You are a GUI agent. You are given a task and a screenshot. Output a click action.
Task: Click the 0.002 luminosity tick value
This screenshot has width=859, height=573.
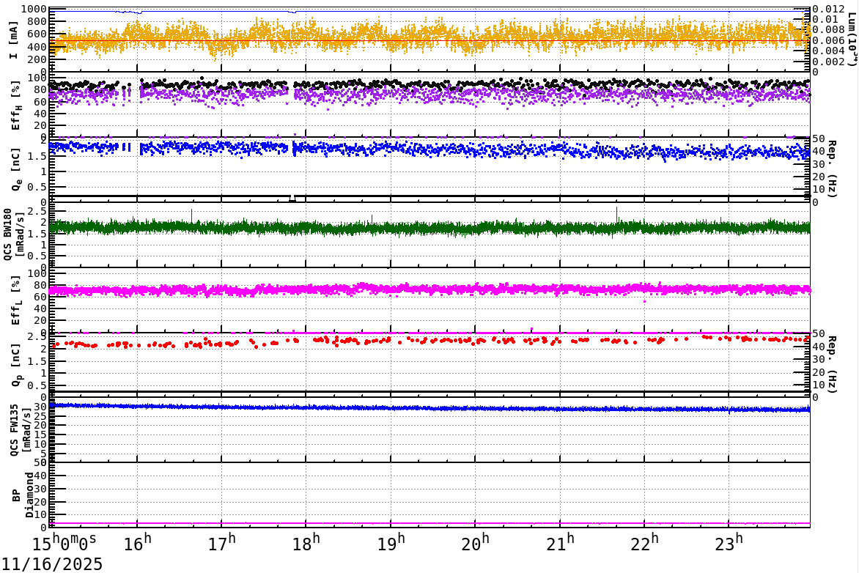point(828,62)
